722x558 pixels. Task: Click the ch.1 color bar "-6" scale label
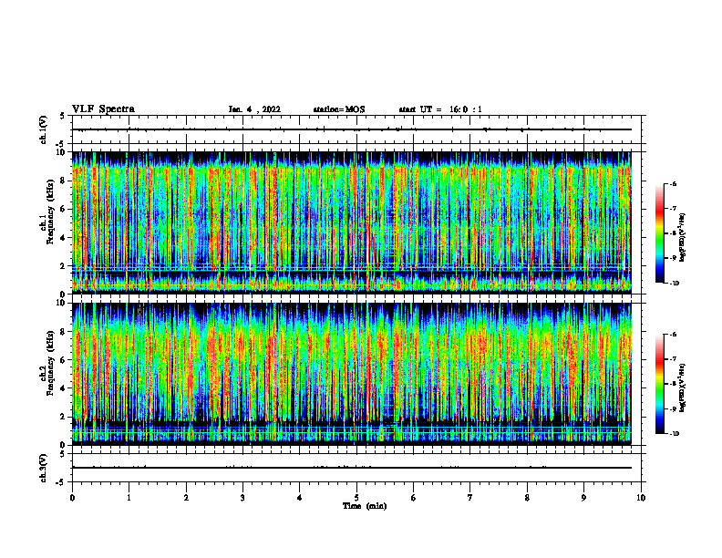click(x=673, y=184)
